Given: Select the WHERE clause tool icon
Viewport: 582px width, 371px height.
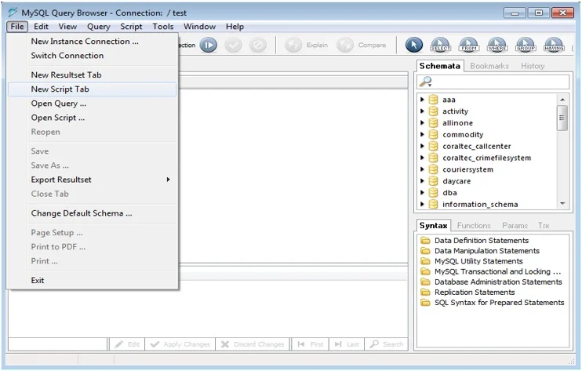Looking at the screenshot, I should pos(497,45).
